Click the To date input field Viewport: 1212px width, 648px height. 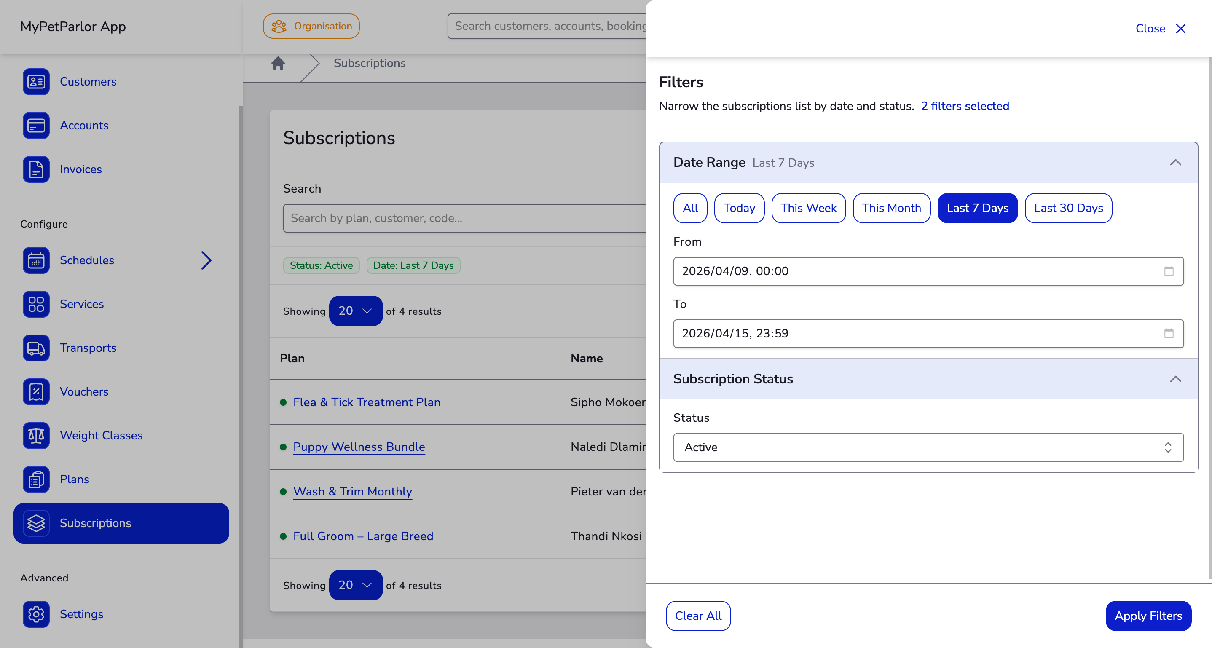pyautogui.click(x=917, y=334)
